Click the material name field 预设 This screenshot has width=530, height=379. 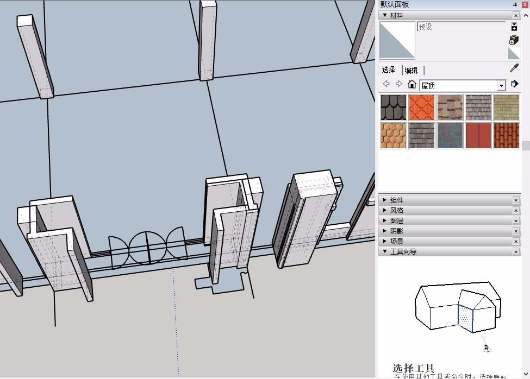point(460,27)
